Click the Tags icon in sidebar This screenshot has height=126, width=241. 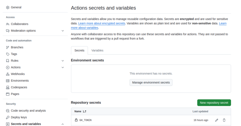8,54
